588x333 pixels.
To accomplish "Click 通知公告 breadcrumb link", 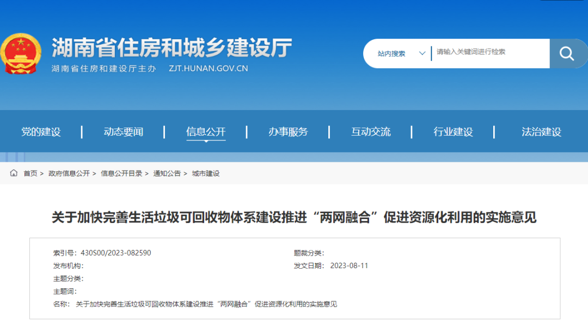I will point(167,173).
